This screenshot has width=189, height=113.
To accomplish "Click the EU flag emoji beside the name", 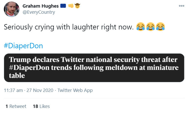I will coord(63,6).
